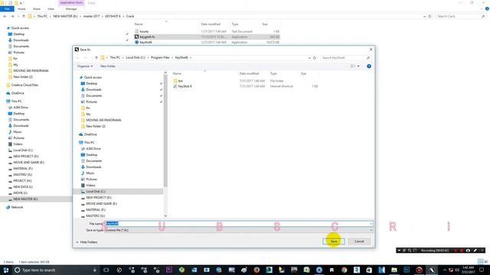Screen dimensions: 490x275
Task: Select Network in Explorer sidebar
Action: (17, 207)
